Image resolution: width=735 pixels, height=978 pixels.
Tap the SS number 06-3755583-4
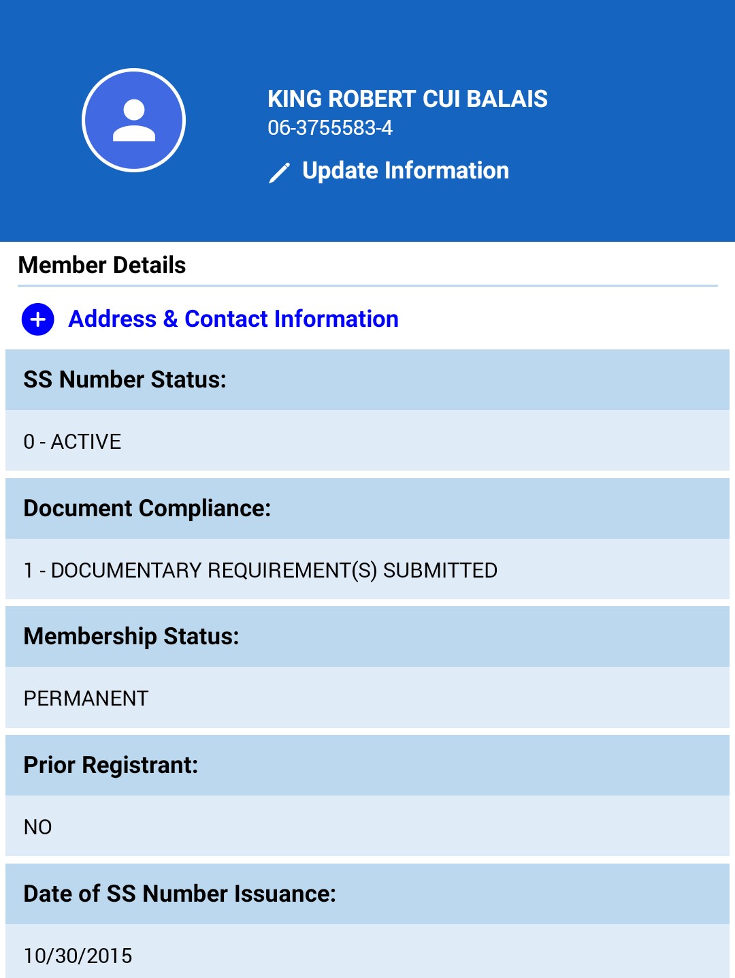tap(330, 128)
